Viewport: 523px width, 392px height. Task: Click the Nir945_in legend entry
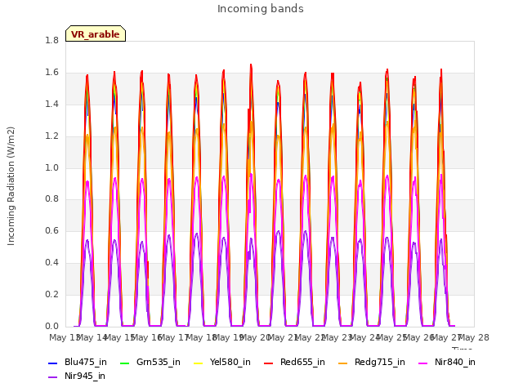pyautogui.click(x=77, y=376)
